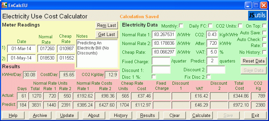The image size is (269, 121).
Task: Click the 011552 cheap rate reading
Action: (66, 58)
